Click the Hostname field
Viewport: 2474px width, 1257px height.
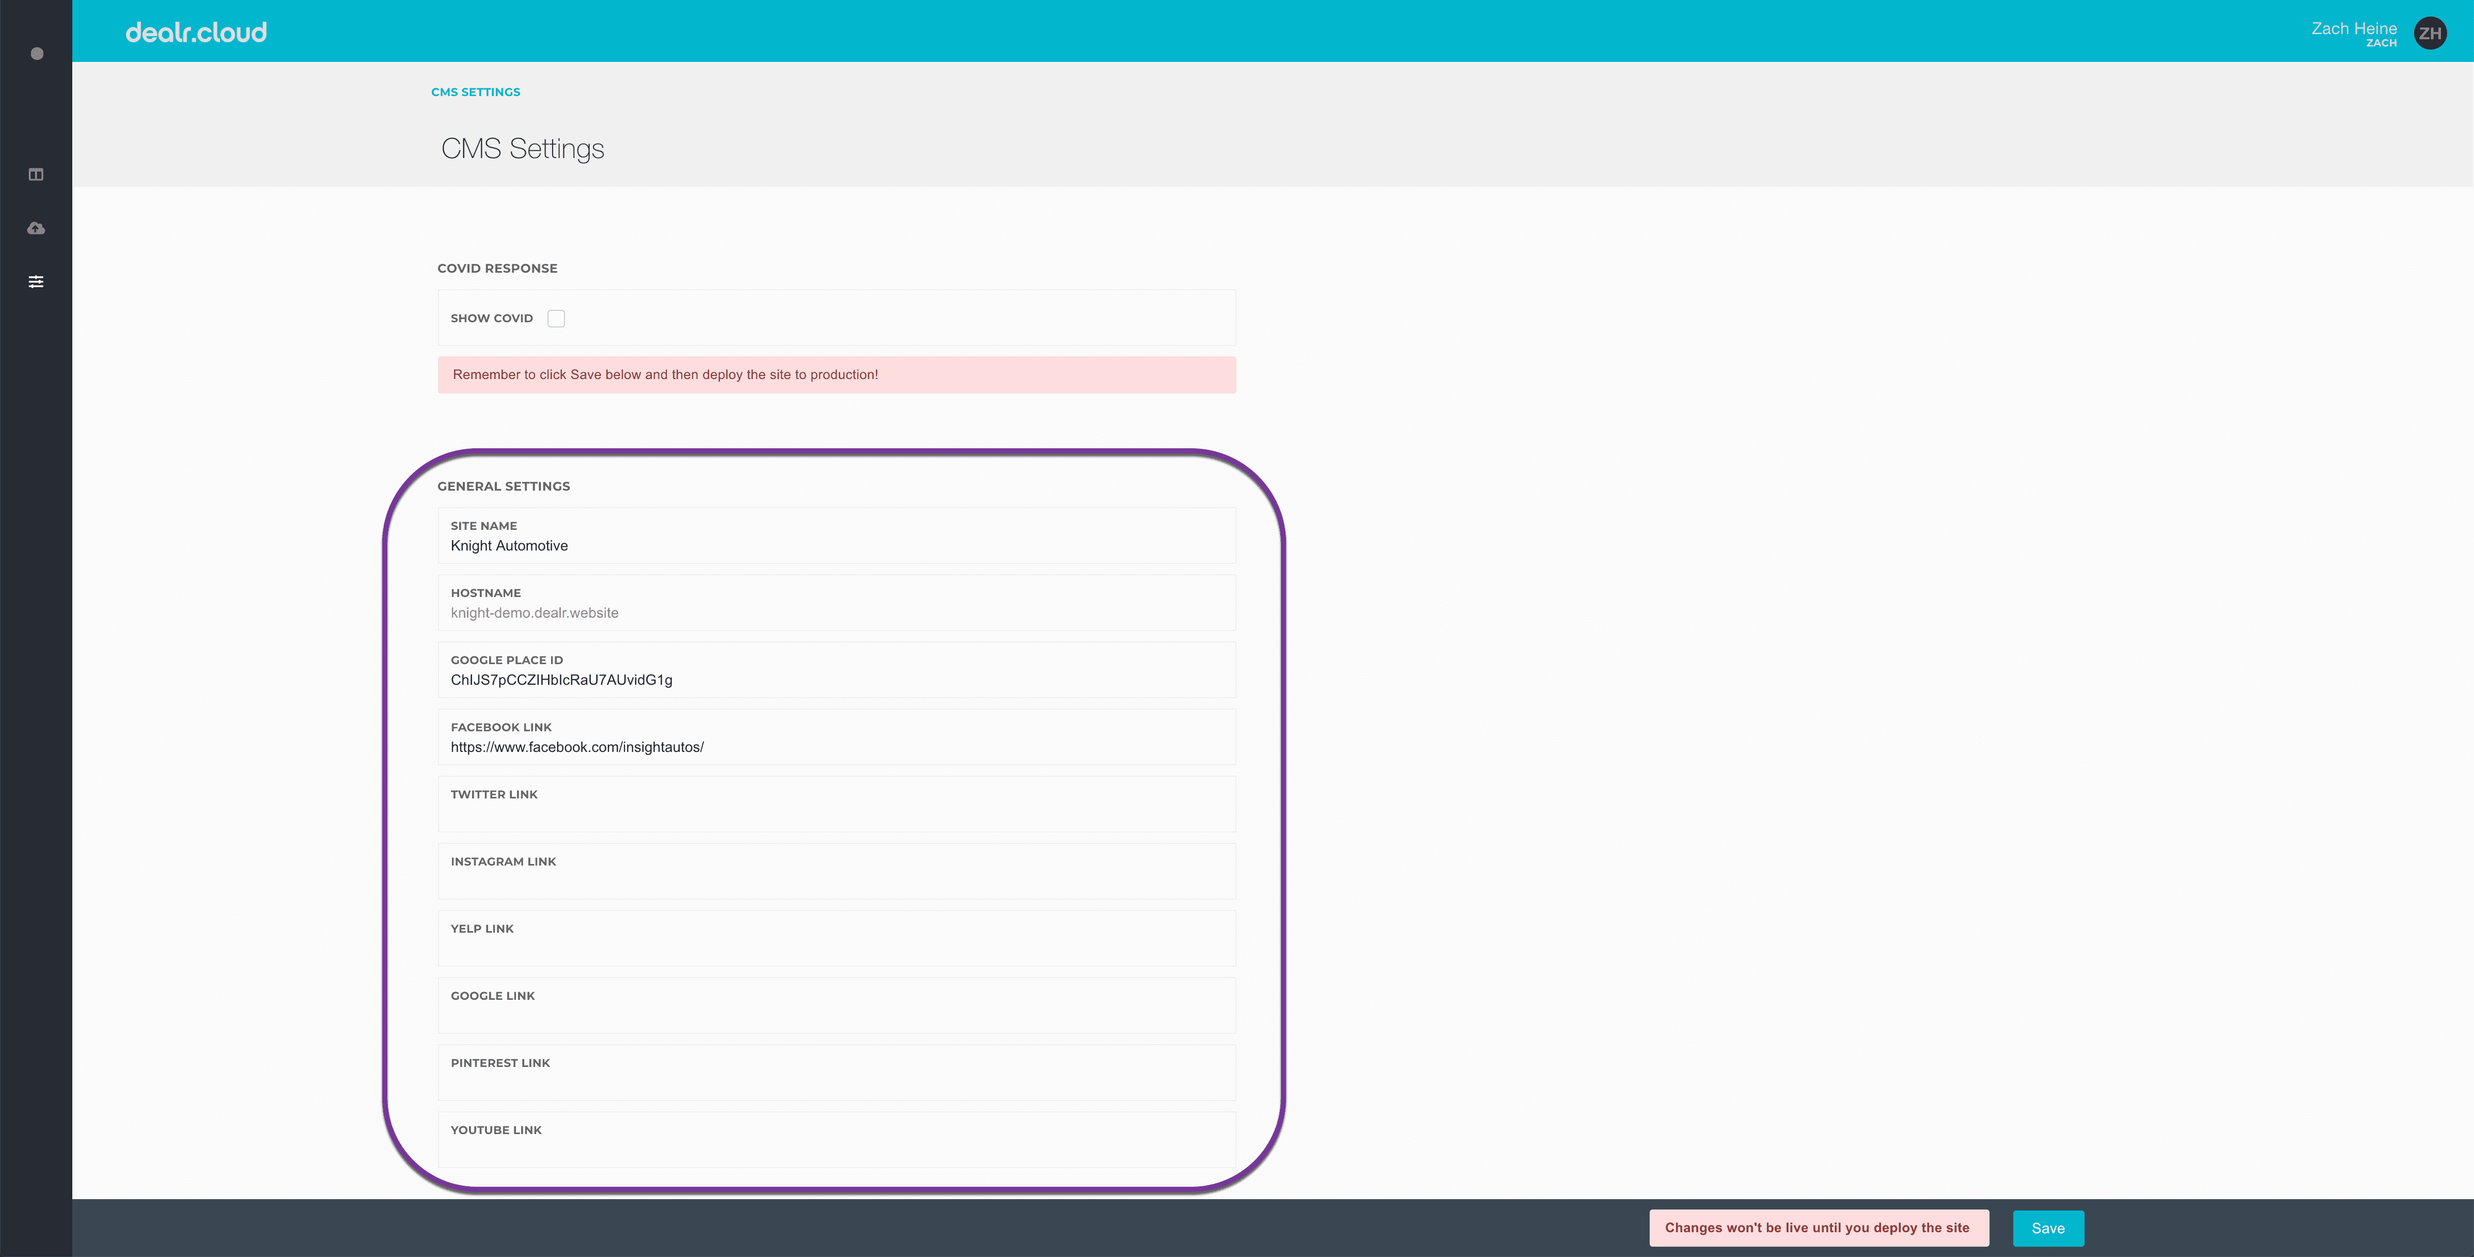click(836, 612)
